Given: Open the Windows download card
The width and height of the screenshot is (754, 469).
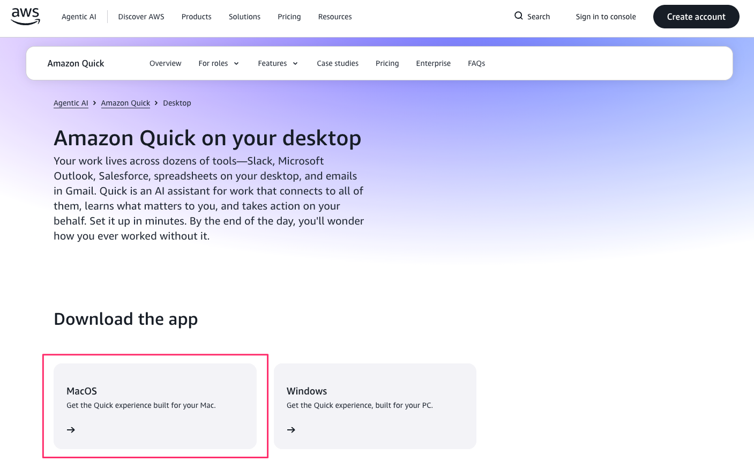Looking at the screenshot, I should tap(375, 406).
